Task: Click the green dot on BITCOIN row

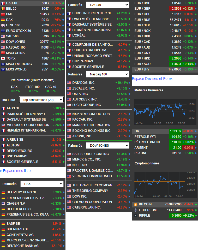Action: point(196,204)
